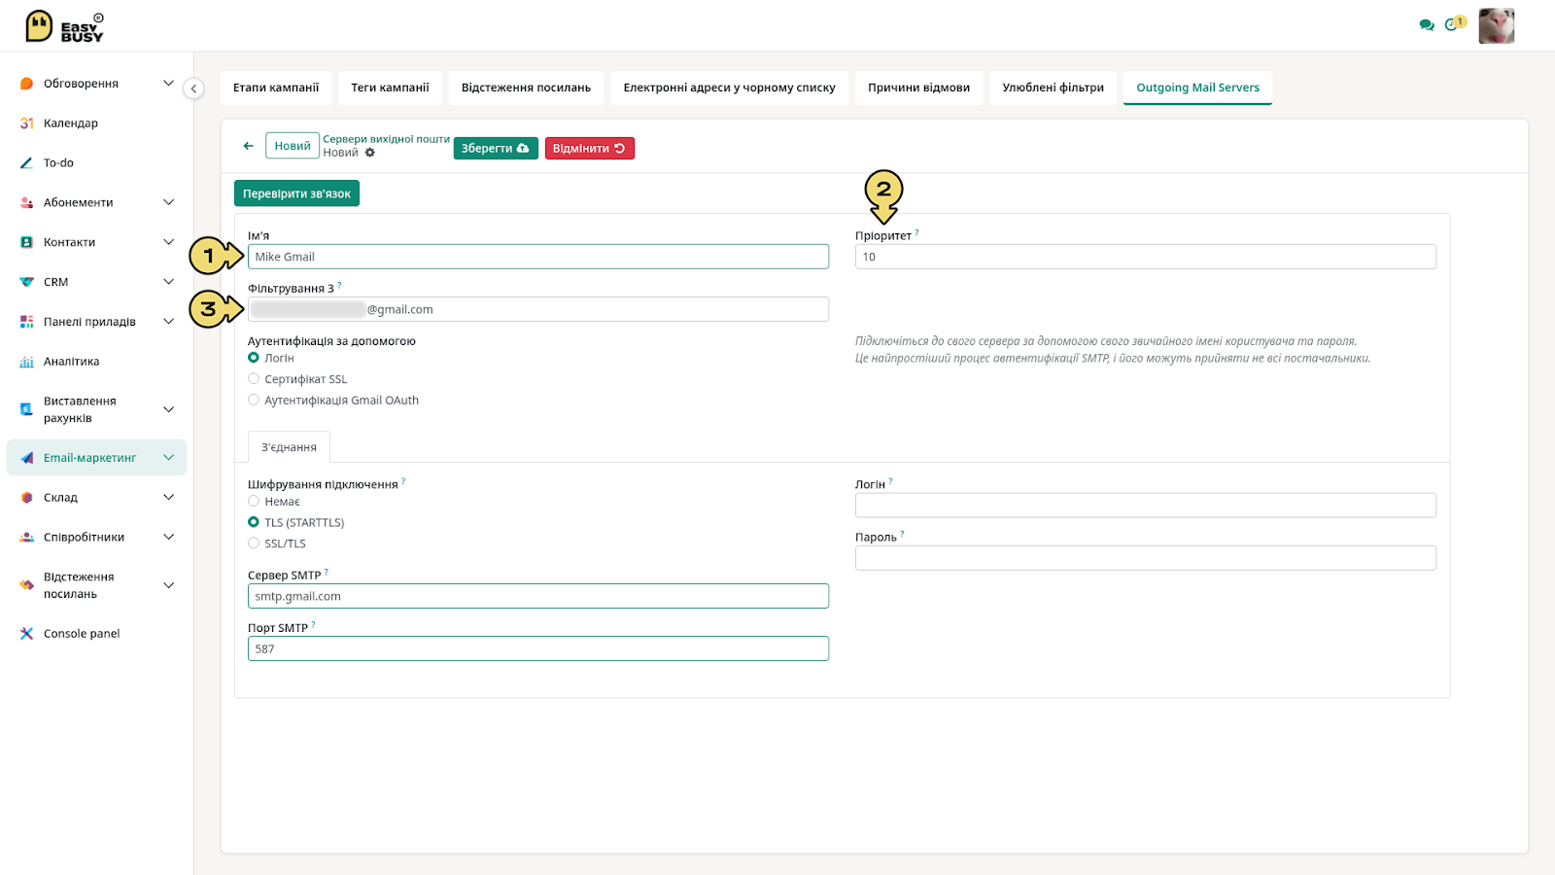This screenshot has width=1555, height=875.
Task: Click the Абонементи sidebar icon
Action: point(26,202)
